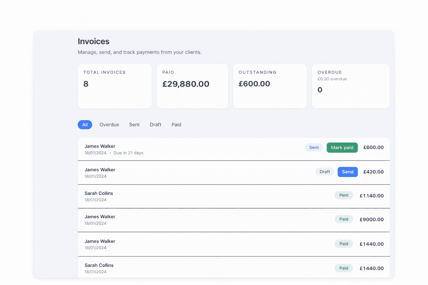
Task: Open the Overdue summary card
Action: point(350,86)
